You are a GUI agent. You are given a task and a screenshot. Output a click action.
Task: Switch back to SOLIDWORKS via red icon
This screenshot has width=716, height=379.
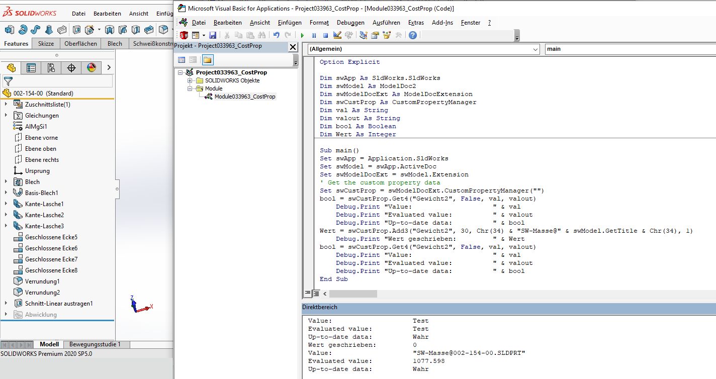coord(184,35)
